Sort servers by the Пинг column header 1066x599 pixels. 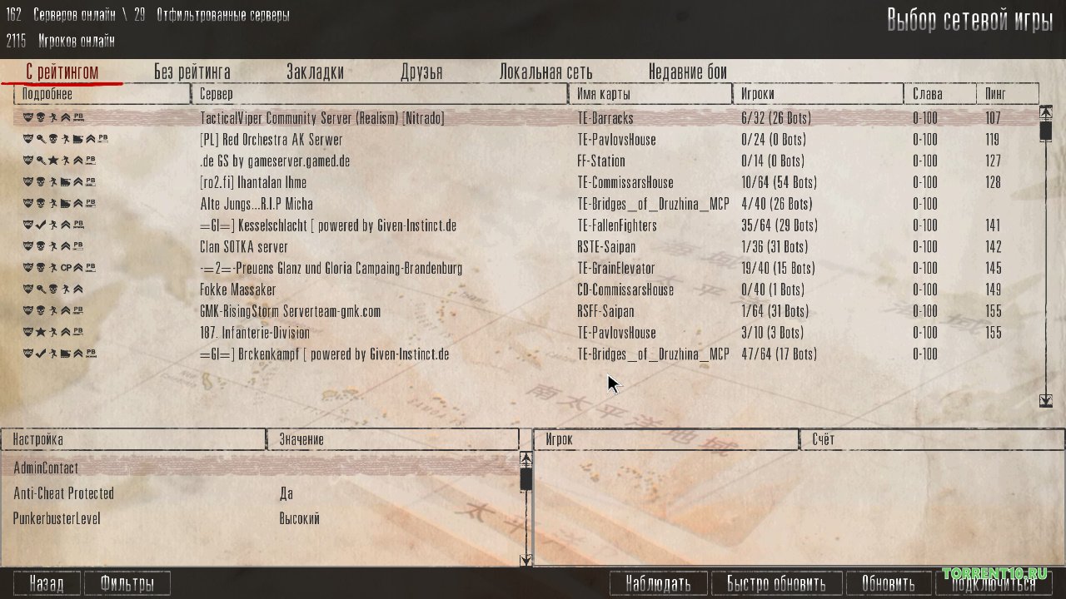(x=1008, y=94)
